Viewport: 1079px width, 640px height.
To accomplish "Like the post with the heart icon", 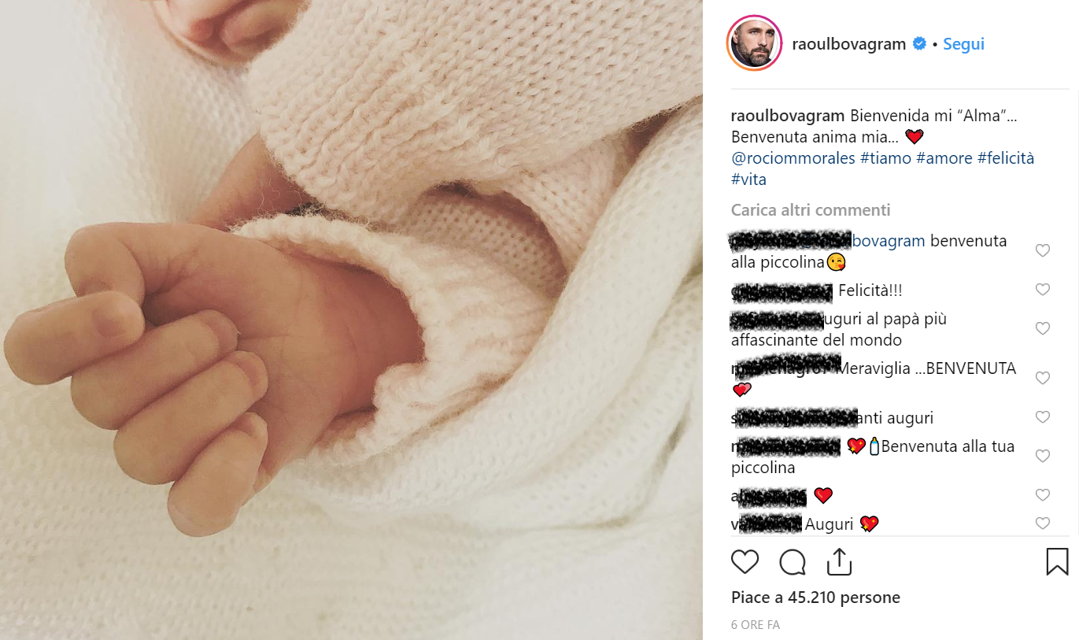I will pos(745,562).
